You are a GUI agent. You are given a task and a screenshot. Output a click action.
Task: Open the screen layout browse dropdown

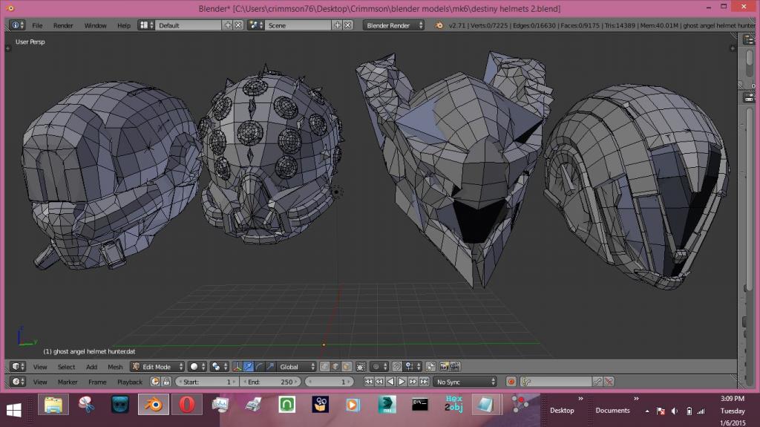[146, 25]
